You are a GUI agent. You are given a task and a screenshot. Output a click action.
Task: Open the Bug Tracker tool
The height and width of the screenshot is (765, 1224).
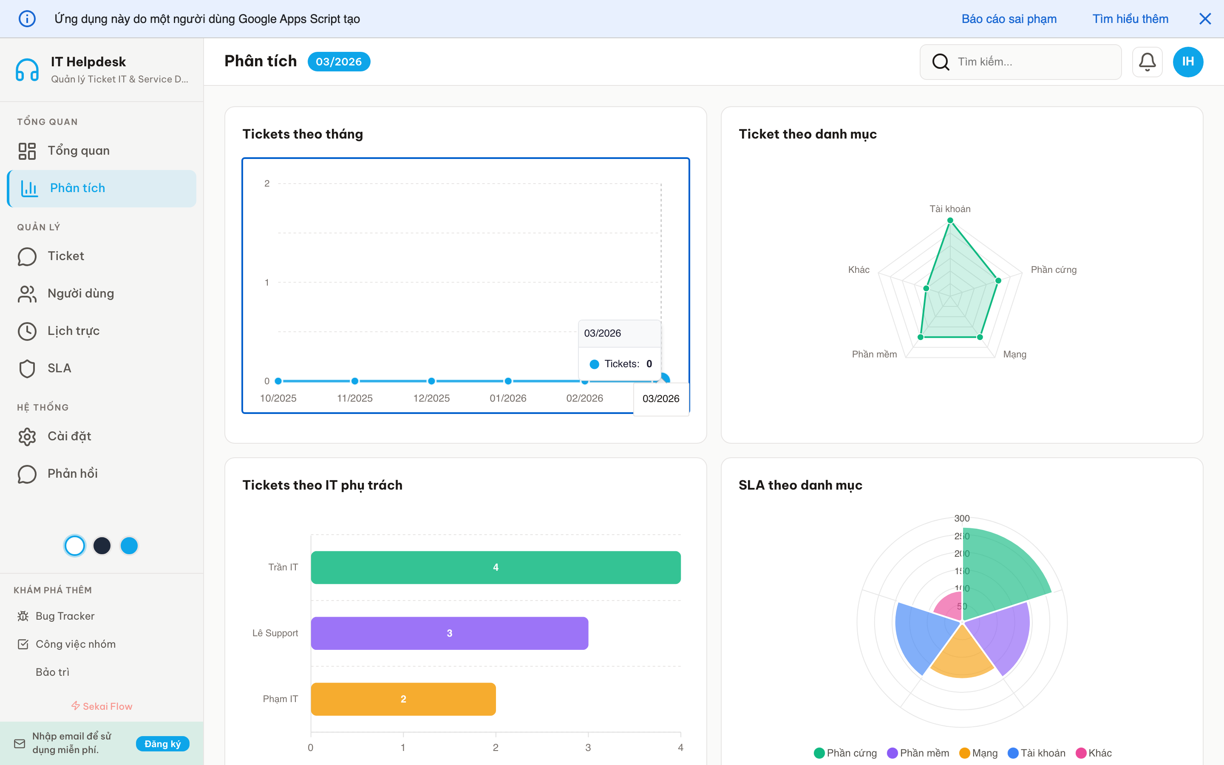coord(65,616)
